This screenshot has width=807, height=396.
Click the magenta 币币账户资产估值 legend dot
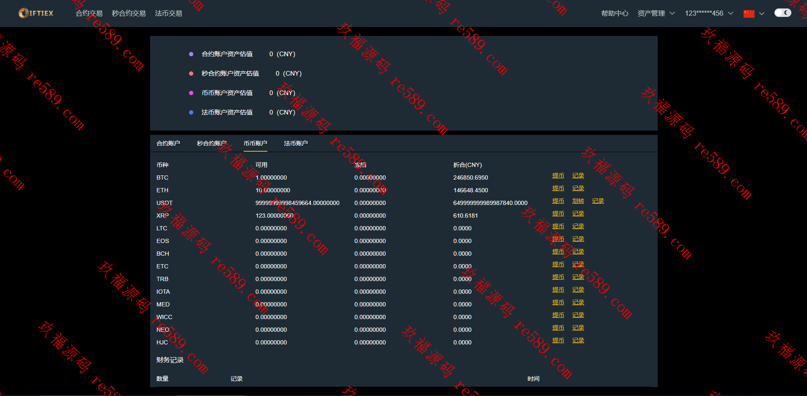click(x=191, y=93)
